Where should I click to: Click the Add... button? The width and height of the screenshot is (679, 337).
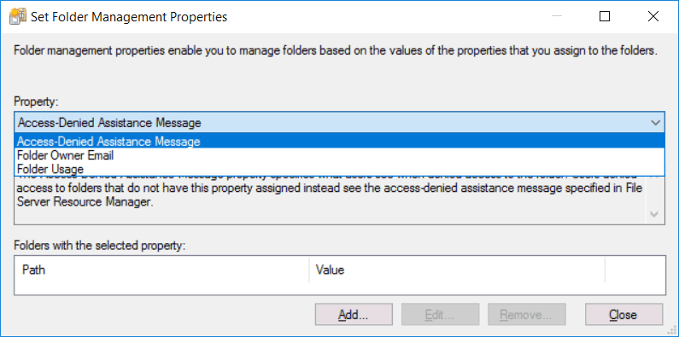click(x=354, y=315)
